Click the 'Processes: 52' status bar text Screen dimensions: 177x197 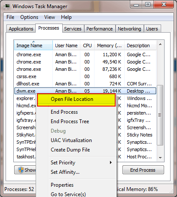[x=19, y=189]
